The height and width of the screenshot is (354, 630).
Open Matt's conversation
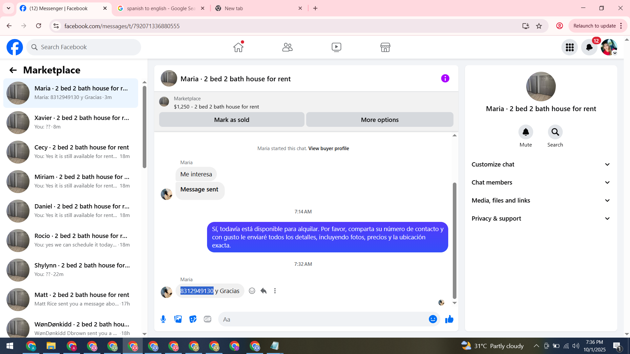coord(71,300)
